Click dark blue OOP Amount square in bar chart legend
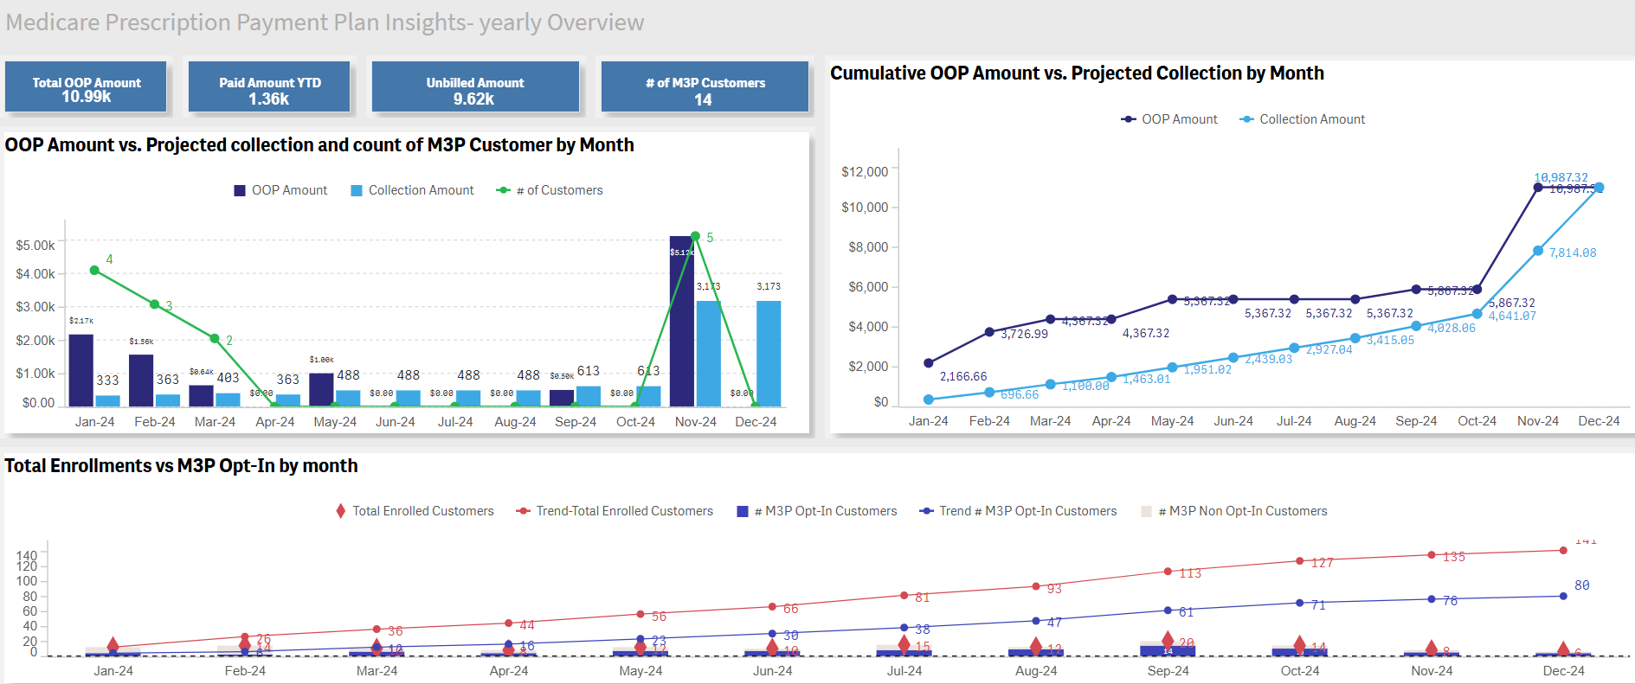Viewport: 1635px width, 684px height. (240, 190)
